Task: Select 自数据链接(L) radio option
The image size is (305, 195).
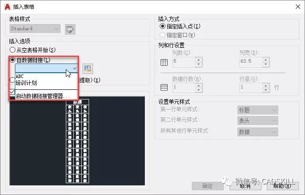Action: tap(30, 60)
